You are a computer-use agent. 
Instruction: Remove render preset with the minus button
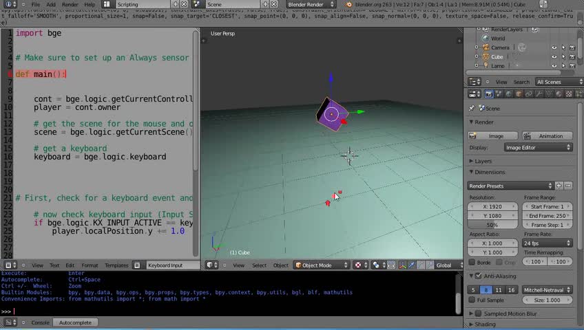pyautogui.click(x=568, y=186)
